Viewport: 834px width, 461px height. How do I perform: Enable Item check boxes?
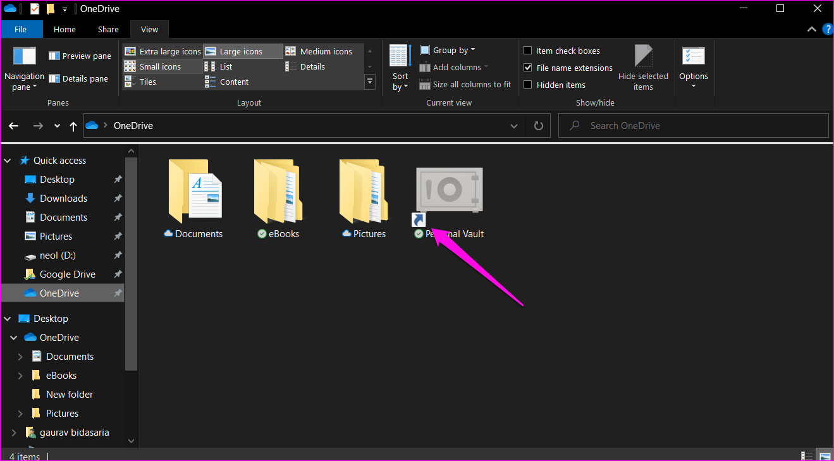pos(528,51)
